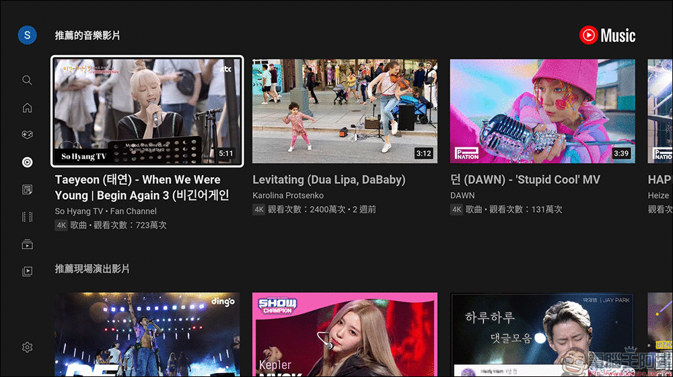Click '歌曲・觀看次數：723萬次' text
The width and height of the screenshot is (673, 377).
118,225
